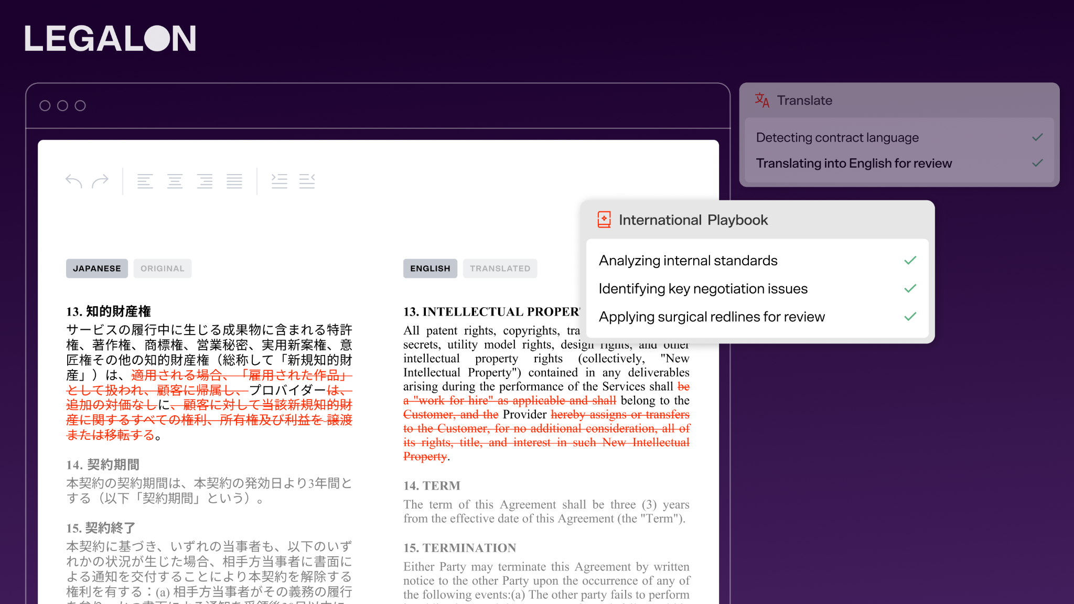Click Translating into English for review step

[x=854, y=164]
